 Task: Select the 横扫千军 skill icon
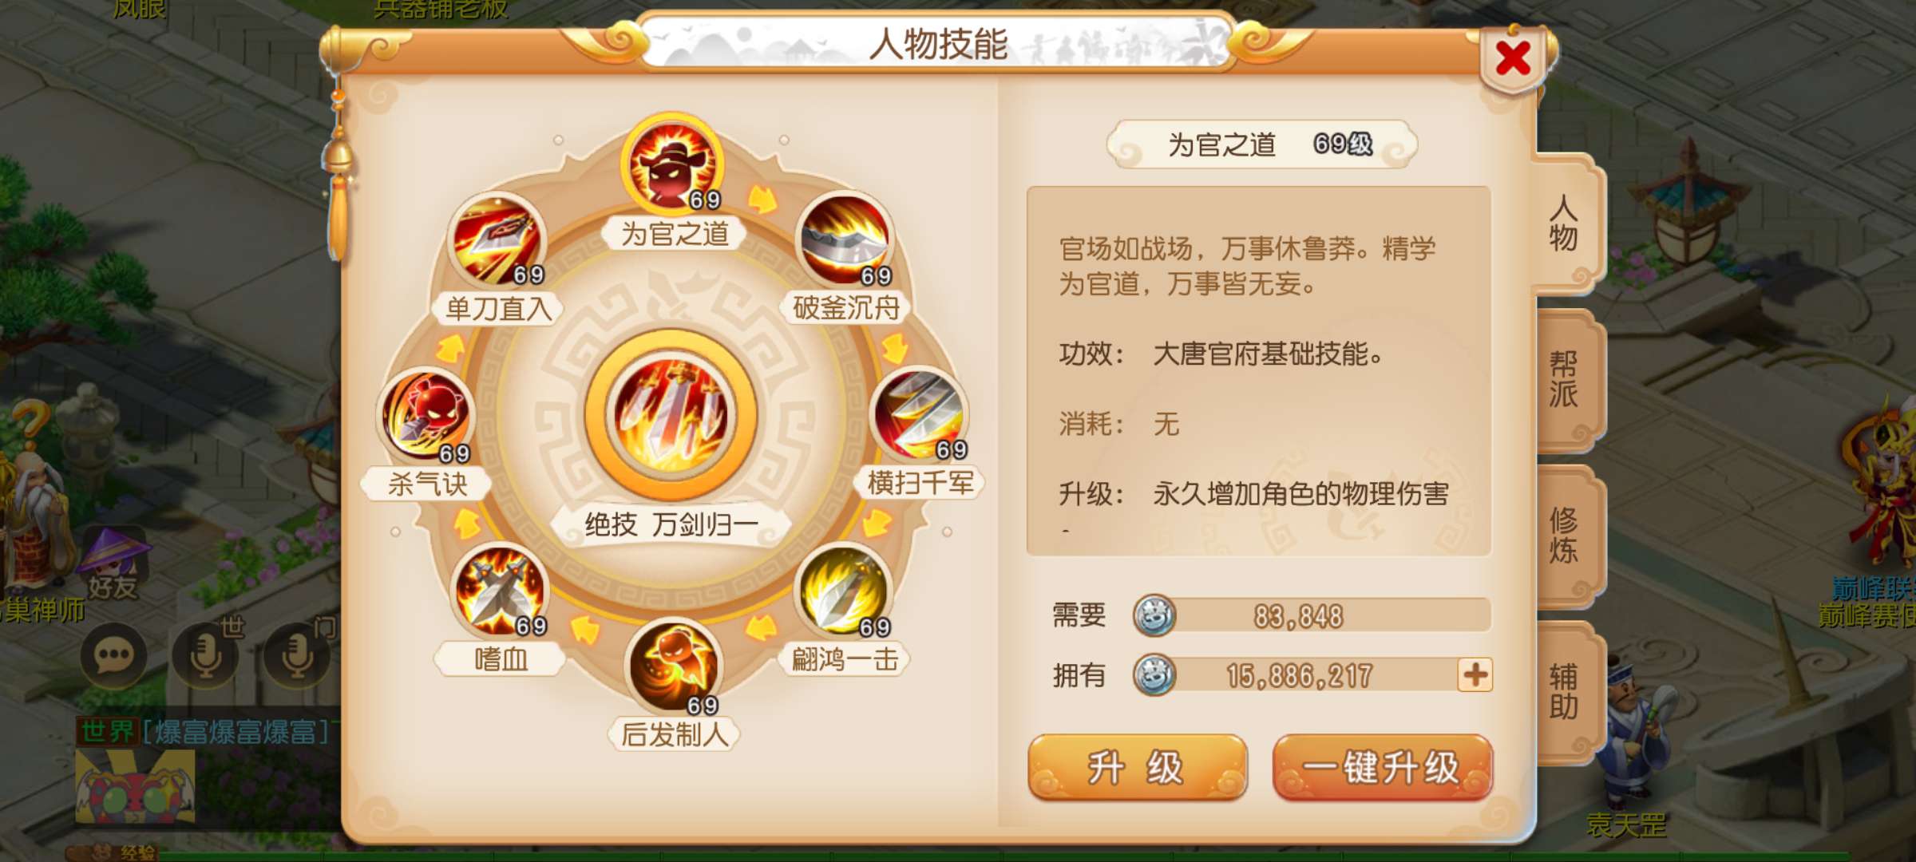click(x=919, y=415)
